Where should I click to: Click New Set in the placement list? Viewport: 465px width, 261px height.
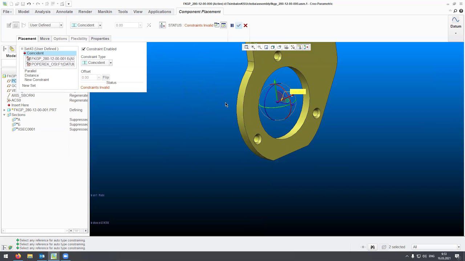click(29, 86)
